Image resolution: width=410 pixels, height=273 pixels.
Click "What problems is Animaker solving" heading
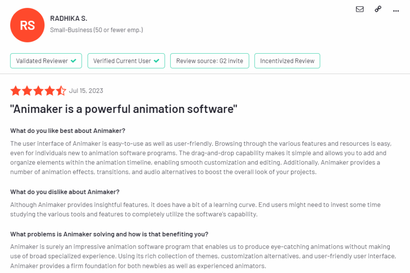click(109, 234)
